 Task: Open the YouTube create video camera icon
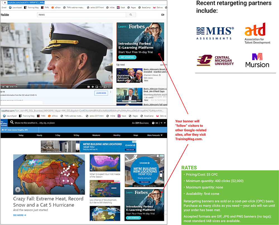point(163,15)
